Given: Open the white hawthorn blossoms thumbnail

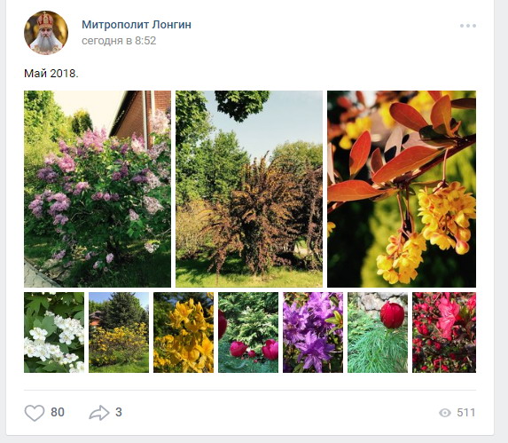Looking at the screenshot, I should [x=54, y=332].
